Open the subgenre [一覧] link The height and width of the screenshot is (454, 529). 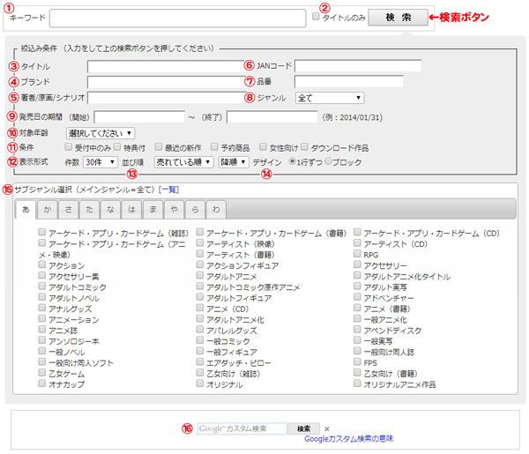(168, 190)
